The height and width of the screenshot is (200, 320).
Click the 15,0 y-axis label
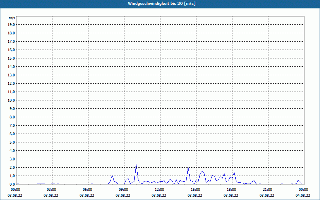11,58
